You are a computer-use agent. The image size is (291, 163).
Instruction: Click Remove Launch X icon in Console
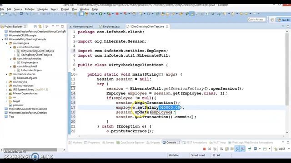point(210,149)
